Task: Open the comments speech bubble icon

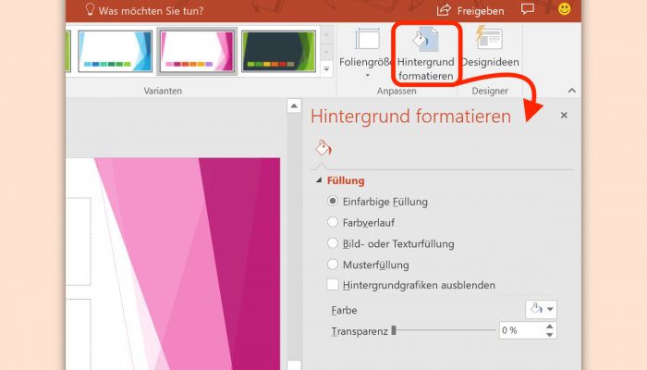Action: 528,9
